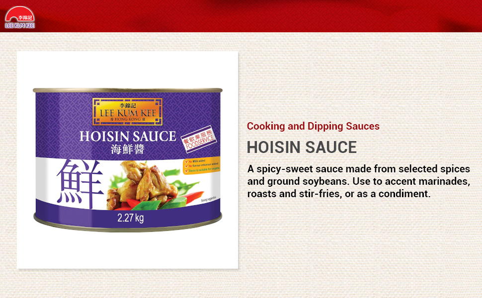Viewport: 482px width, 298px height.
Task: Click the HOISIN SAUCE product heading
Action: tap(302, 147)
